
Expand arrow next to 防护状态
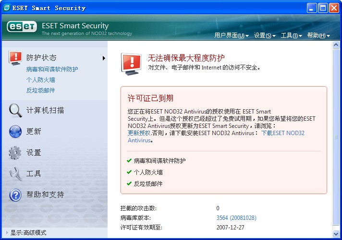click(104, 58)
